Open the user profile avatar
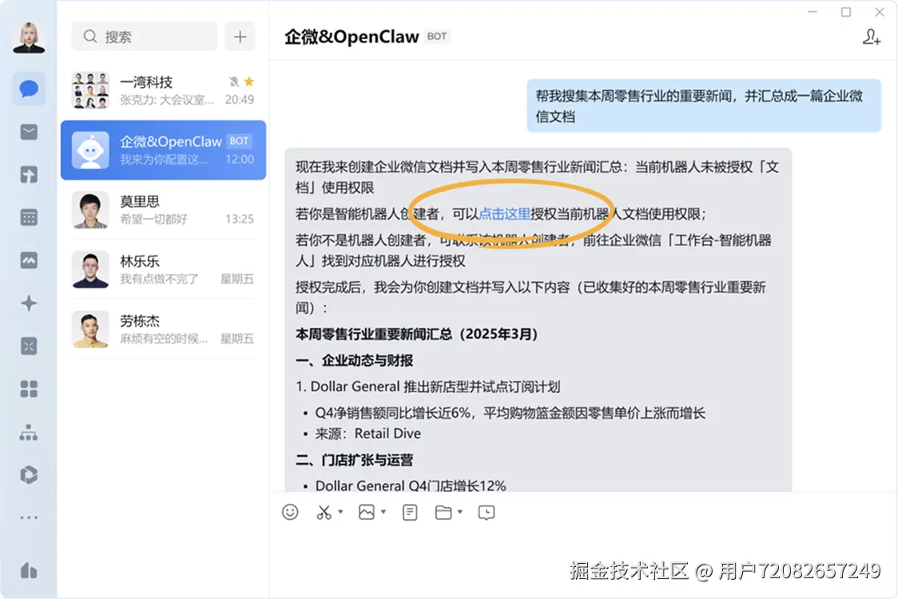The width and height of the screenshot is (898, 599). (x=29, y=38)
